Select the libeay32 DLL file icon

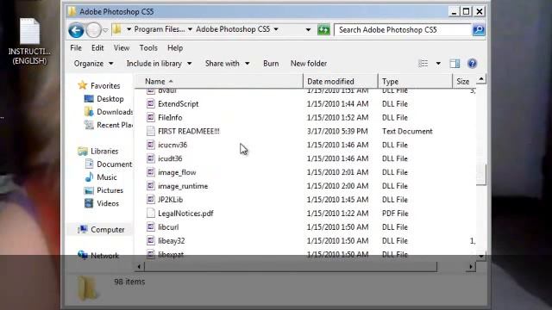151,241
